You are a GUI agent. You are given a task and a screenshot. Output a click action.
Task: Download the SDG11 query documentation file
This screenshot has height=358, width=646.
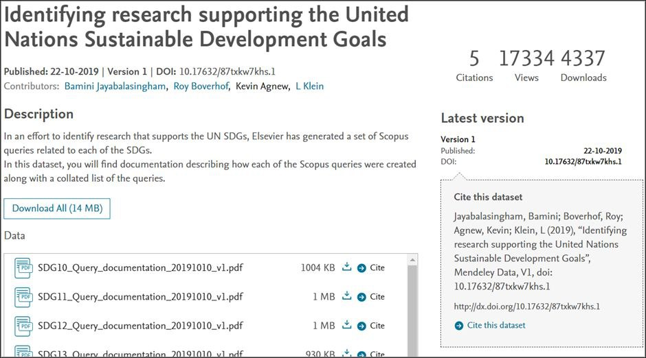[347, 296]
